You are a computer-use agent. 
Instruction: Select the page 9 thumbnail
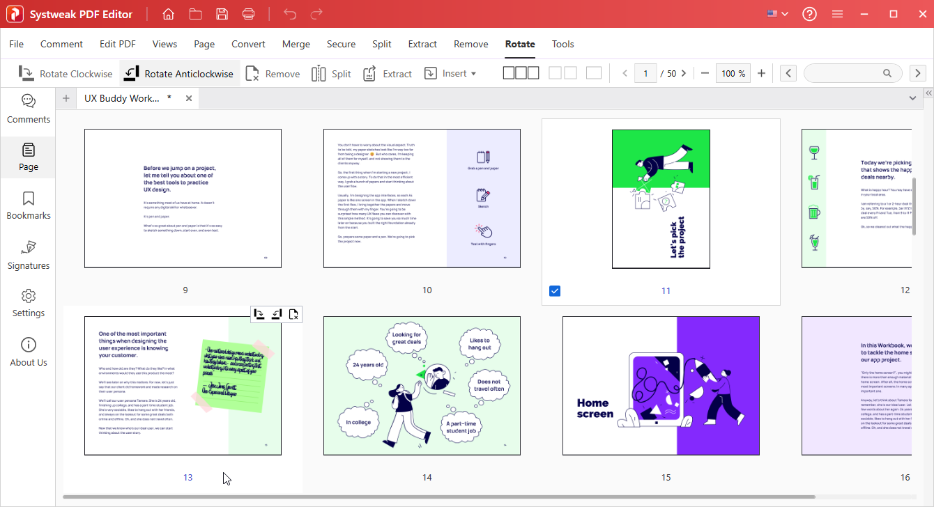[x=183, y=198]
